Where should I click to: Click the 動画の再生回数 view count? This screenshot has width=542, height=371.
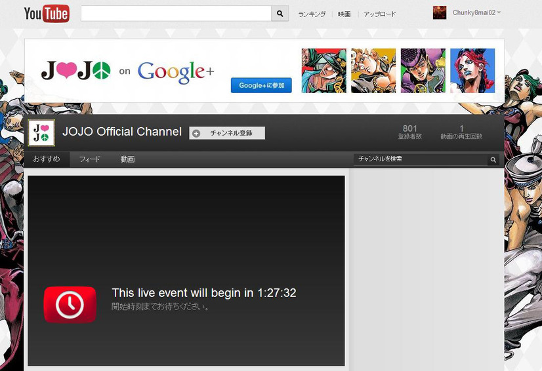pyautogui.click(x=461, y=132)
